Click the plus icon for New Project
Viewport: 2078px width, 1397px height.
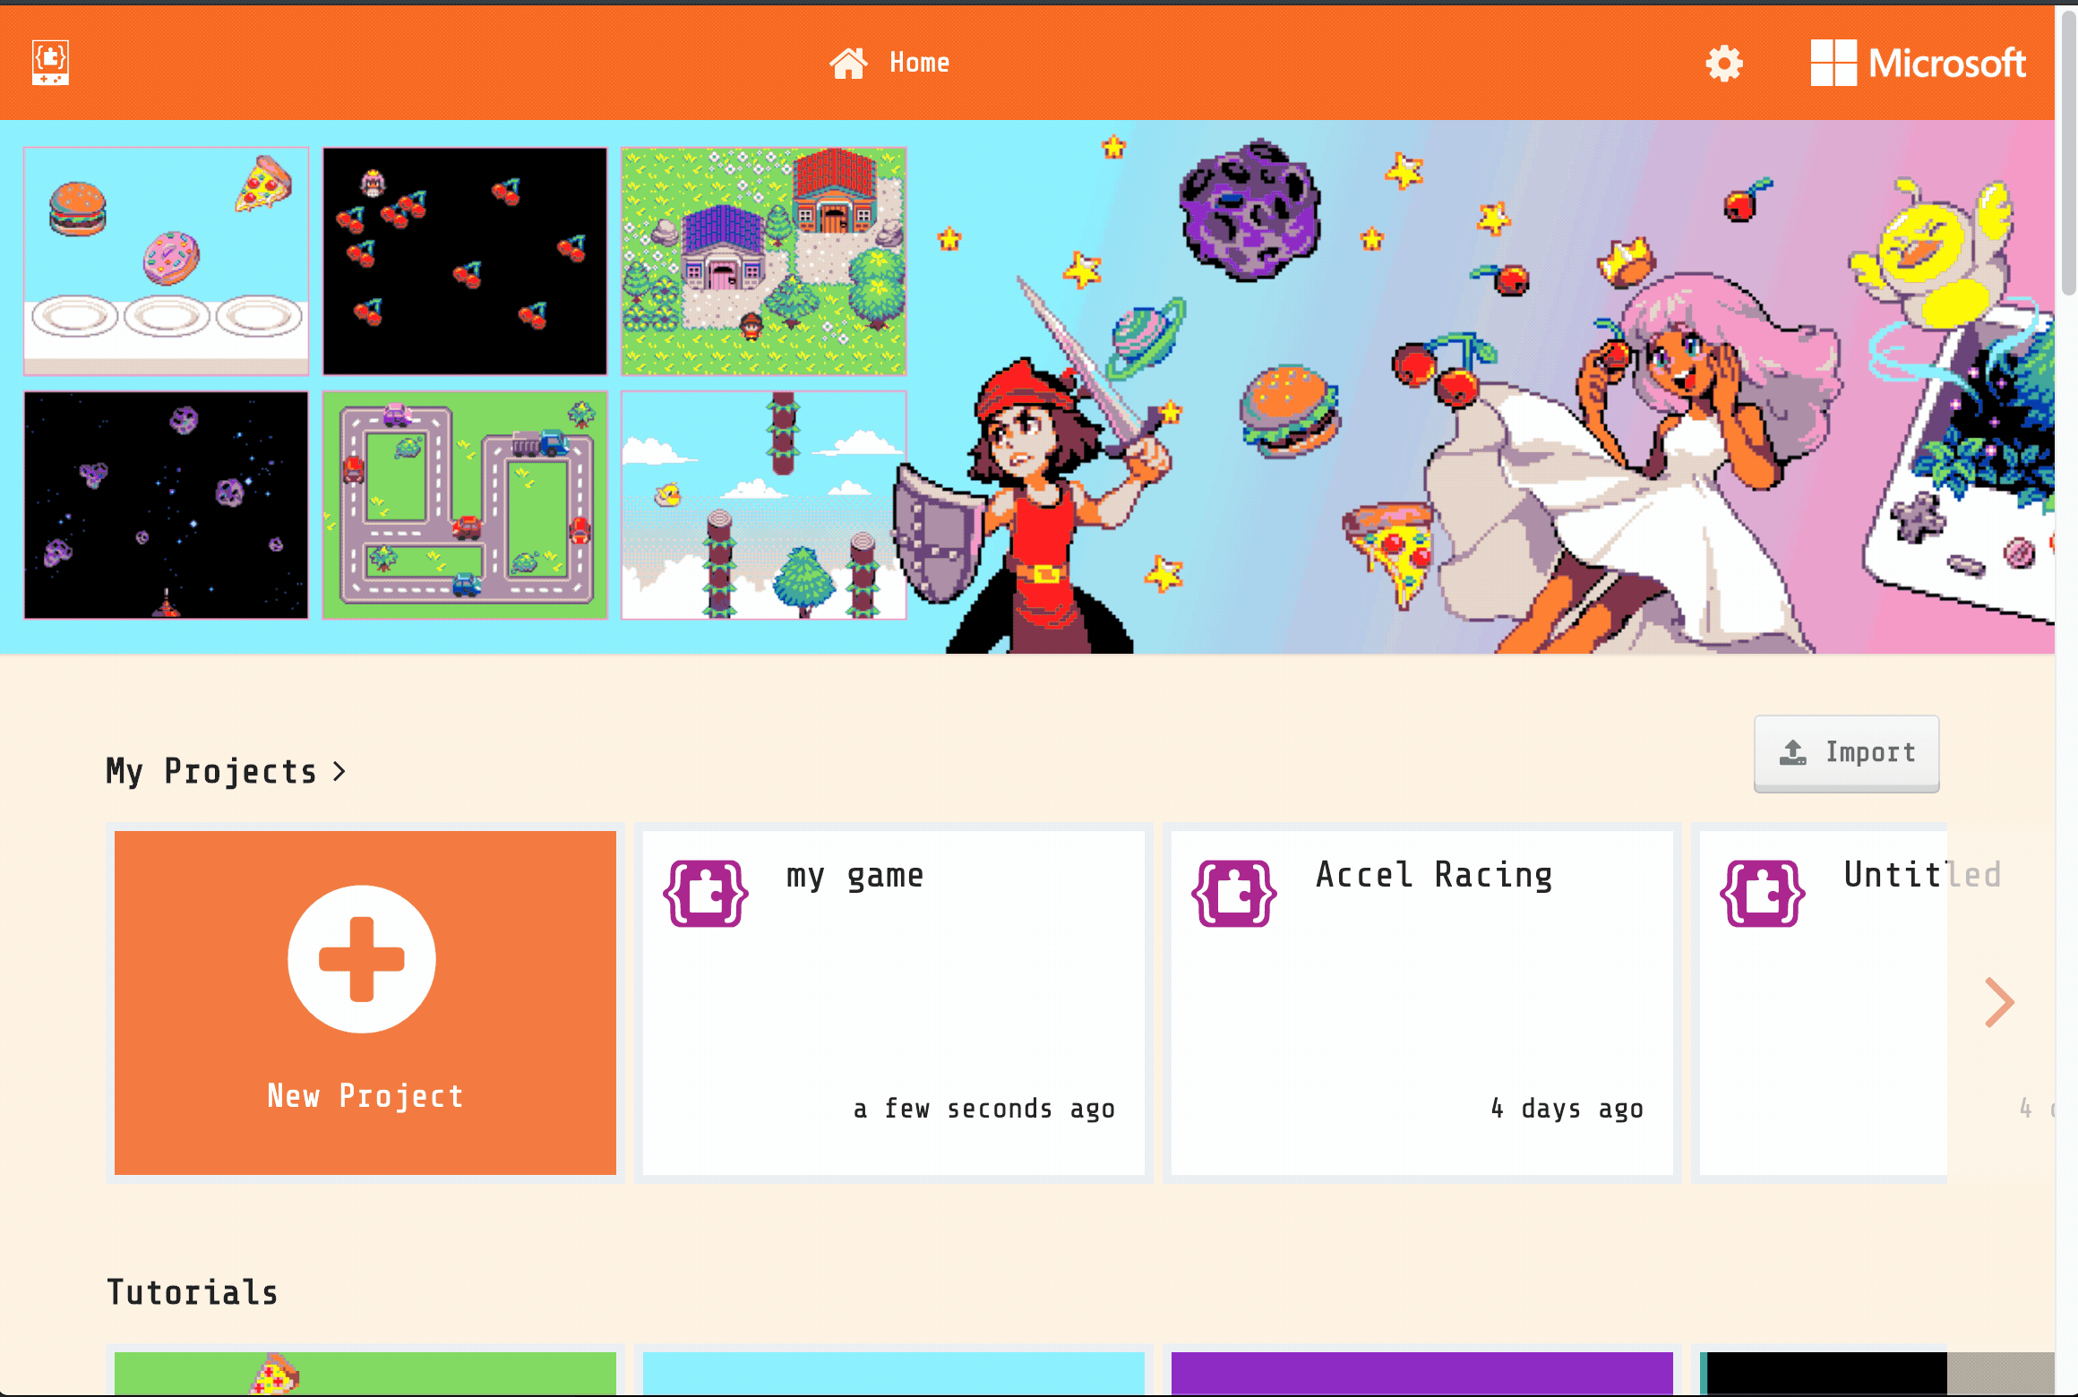362,959
